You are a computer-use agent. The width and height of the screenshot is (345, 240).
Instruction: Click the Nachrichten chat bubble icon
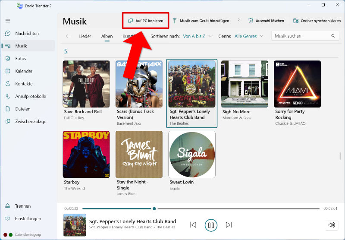click(x=8, y=34)
